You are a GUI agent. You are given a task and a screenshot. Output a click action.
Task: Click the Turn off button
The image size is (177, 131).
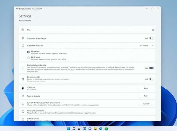[146, 104]
